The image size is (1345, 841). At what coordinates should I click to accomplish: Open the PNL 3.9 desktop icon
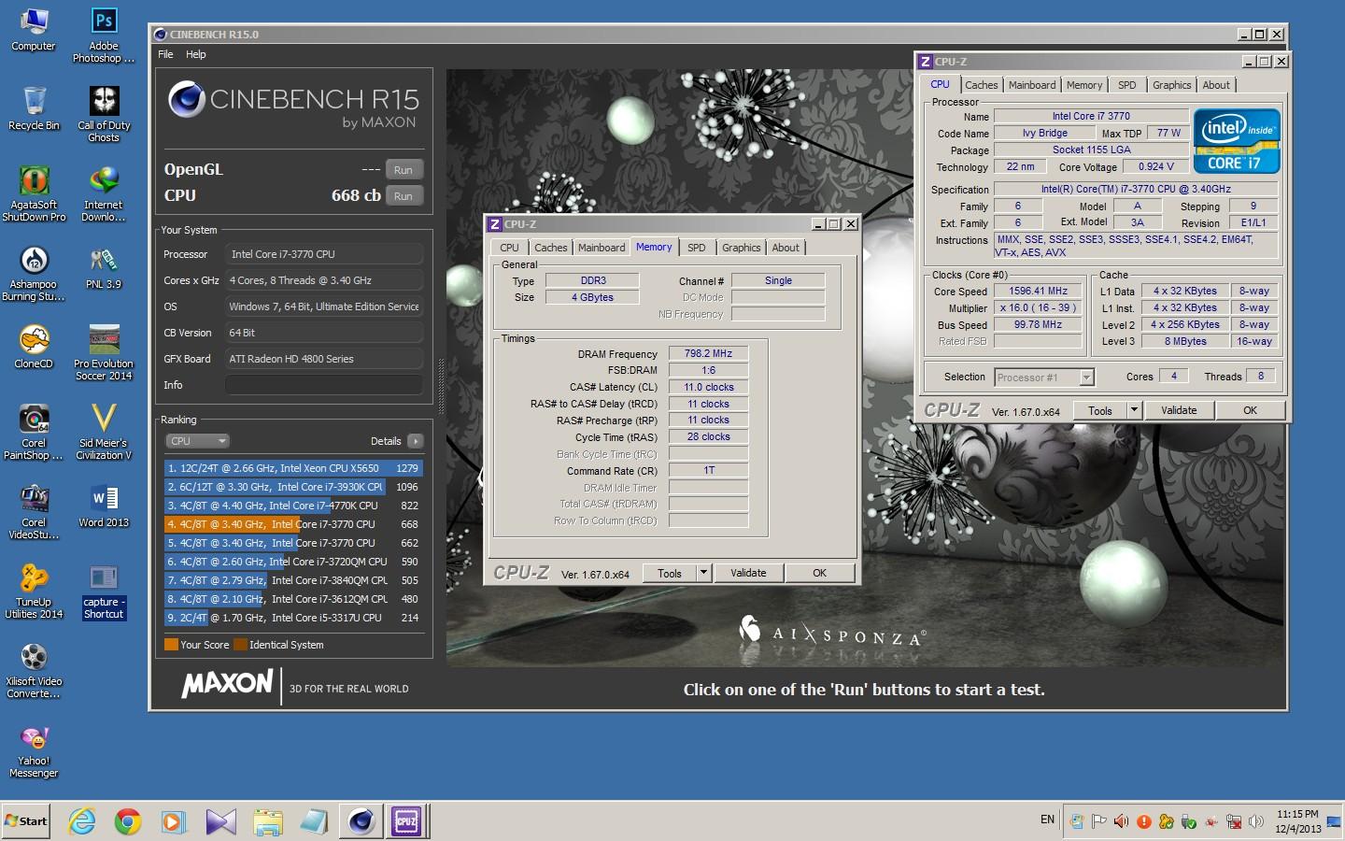tap(104, 268)
